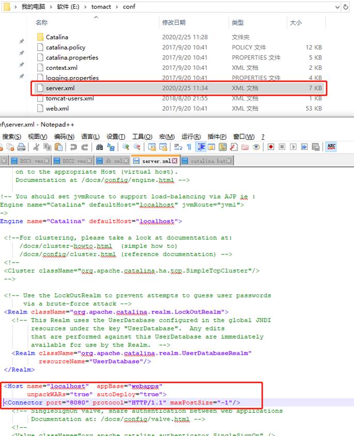Select tomcat-users.xml file in Explorer
Viewport: 354px width, 436px height.
point(70,98)
